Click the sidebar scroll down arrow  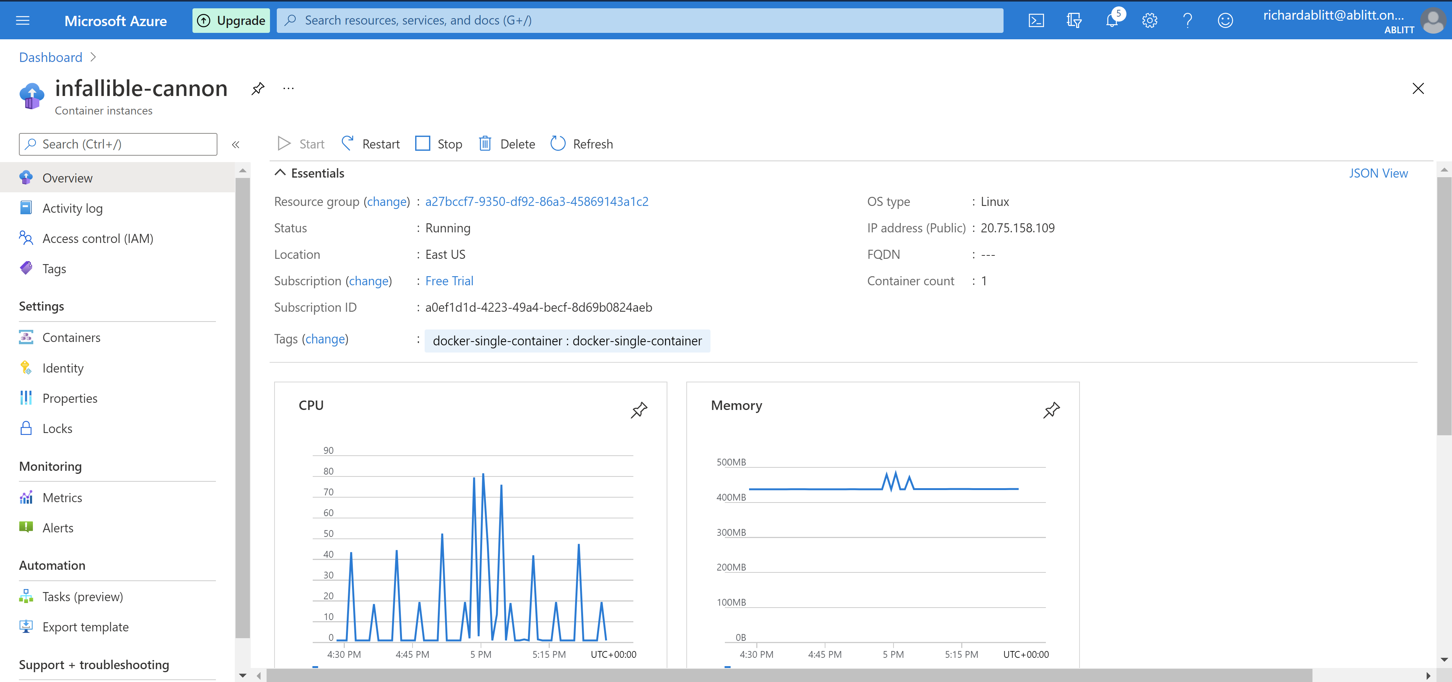242,675
